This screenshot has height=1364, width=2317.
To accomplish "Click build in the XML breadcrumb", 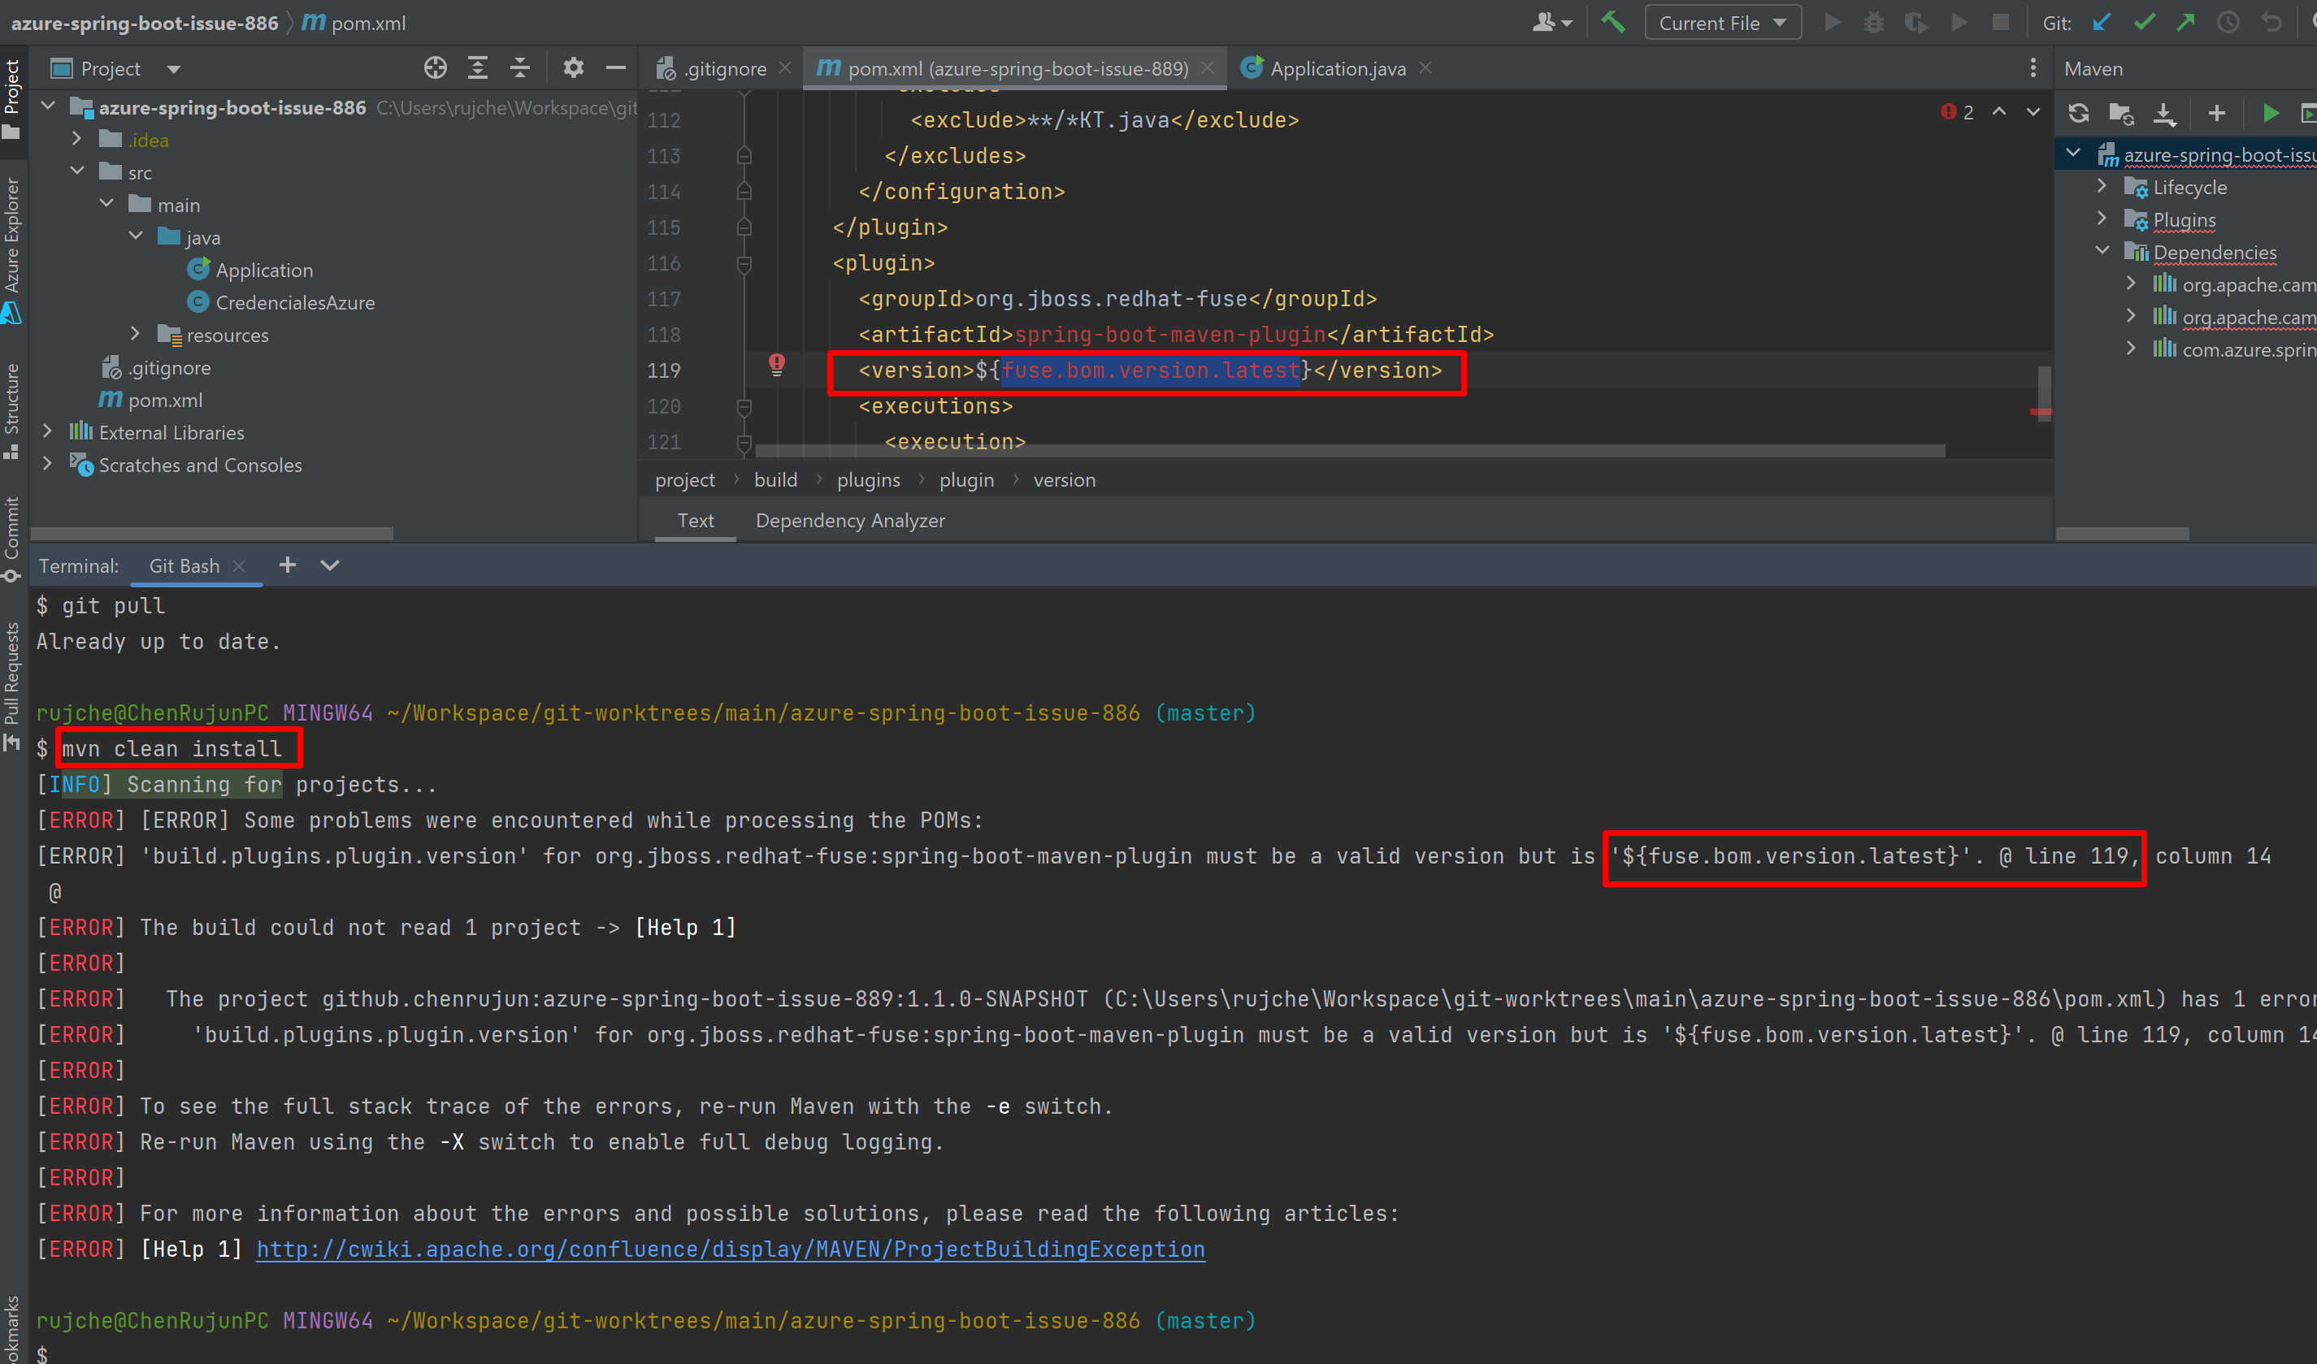I will tap(775, 480).
